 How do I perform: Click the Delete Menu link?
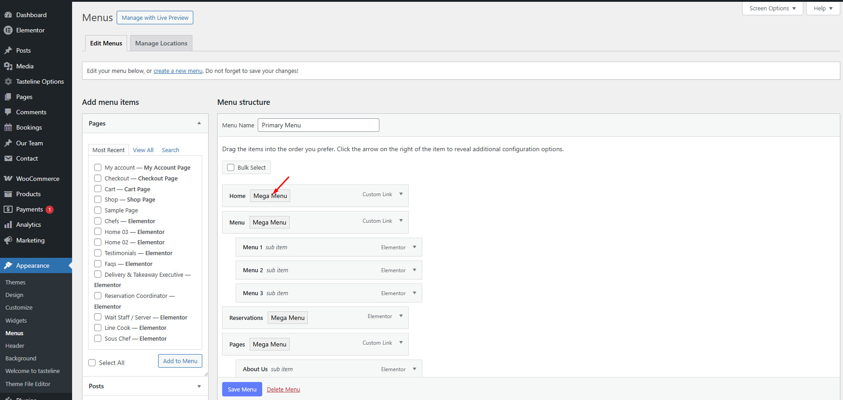[283, 389]
